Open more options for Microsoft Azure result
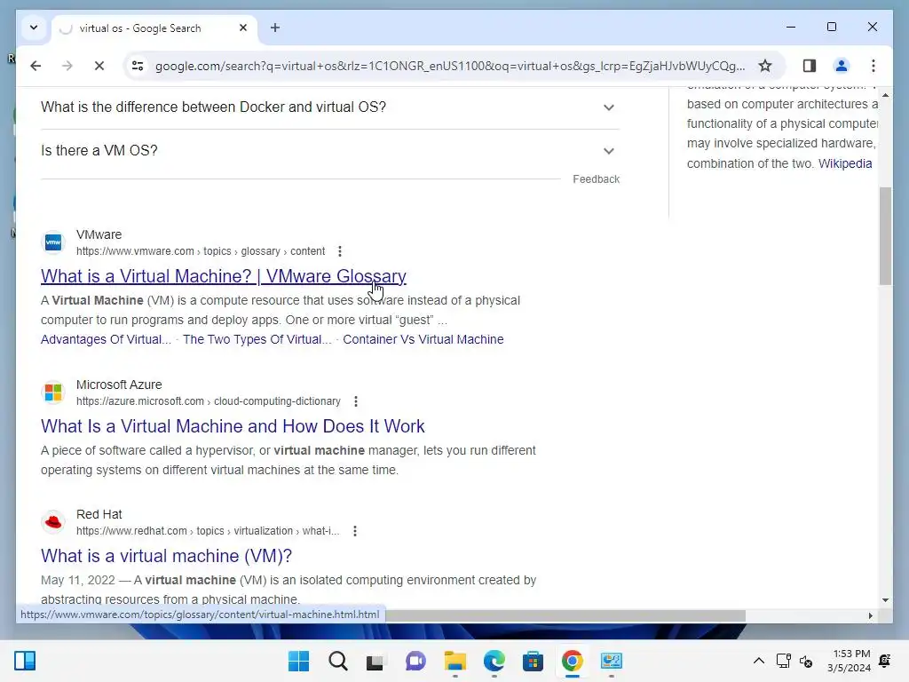 (x=356, y=401)
